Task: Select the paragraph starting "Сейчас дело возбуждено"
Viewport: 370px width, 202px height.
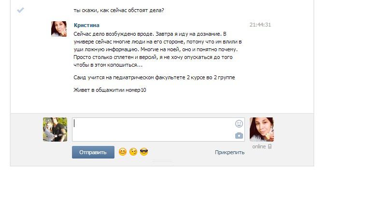Action: pyautogui.click(x=157, y=49)
